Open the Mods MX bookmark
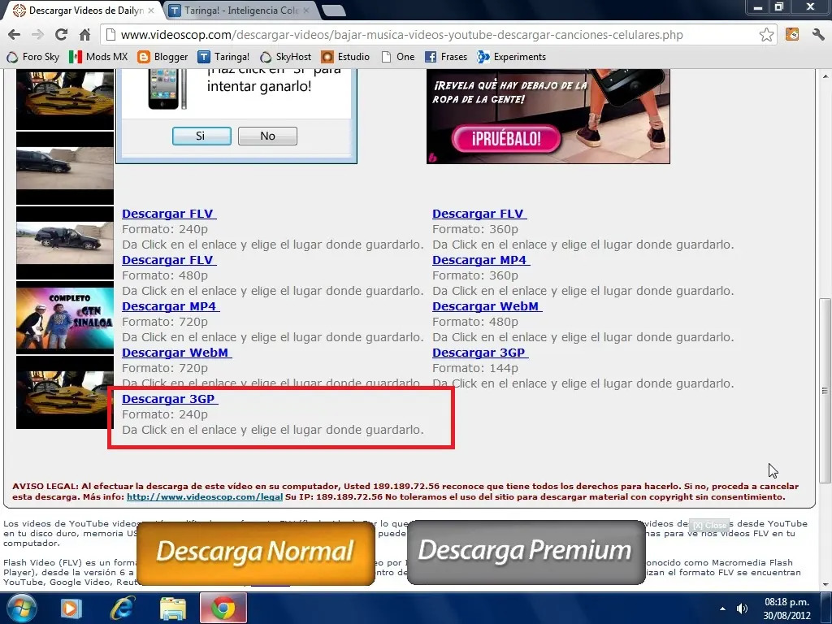This screenshot has height=624, width=832. coord(98,57)
